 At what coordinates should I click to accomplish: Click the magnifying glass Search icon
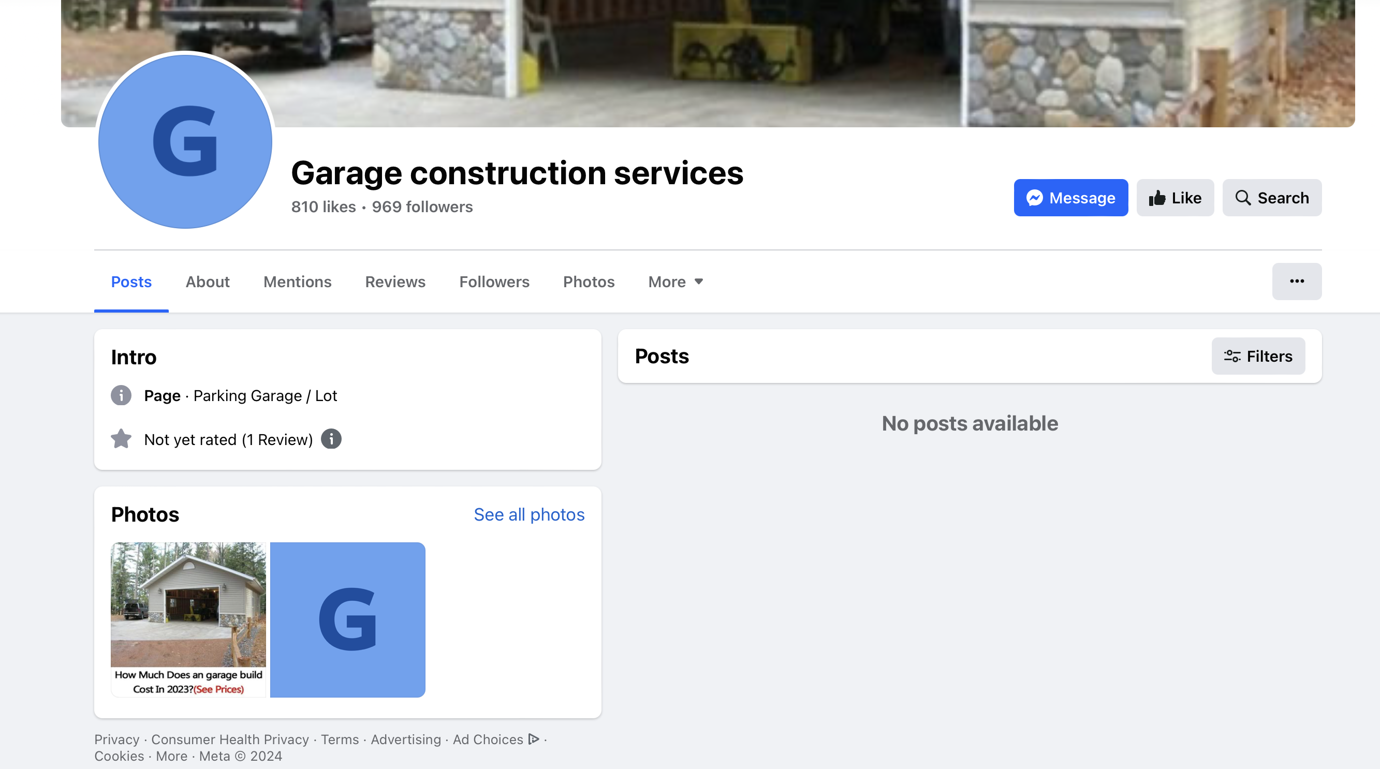point(1243,198)
